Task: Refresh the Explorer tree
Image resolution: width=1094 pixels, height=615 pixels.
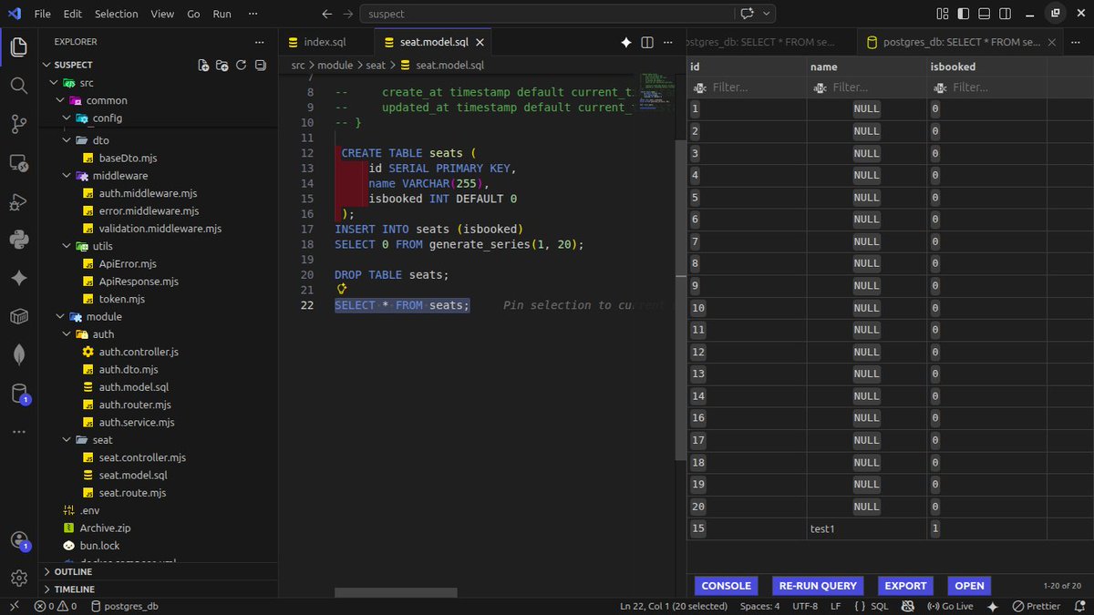Action: pyautogui.click(x=242, y=65)
